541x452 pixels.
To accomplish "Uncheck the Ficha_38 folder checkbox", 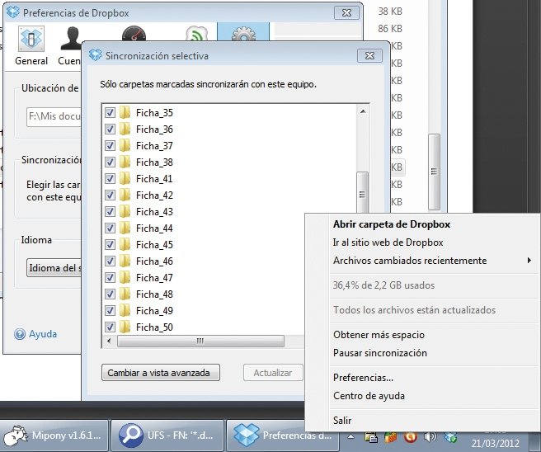I will click(110, 162).
